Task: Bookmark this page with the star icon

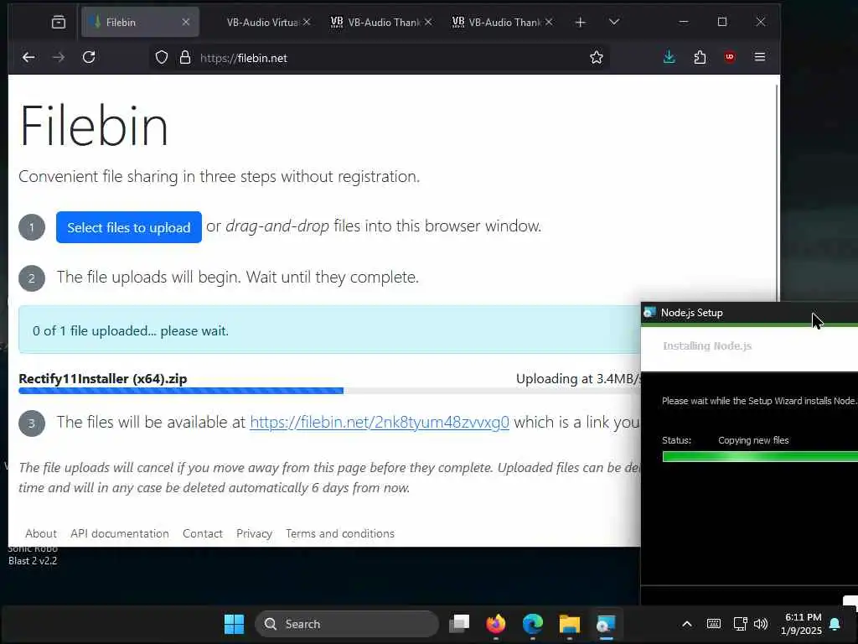Action: tap(597, 58)
